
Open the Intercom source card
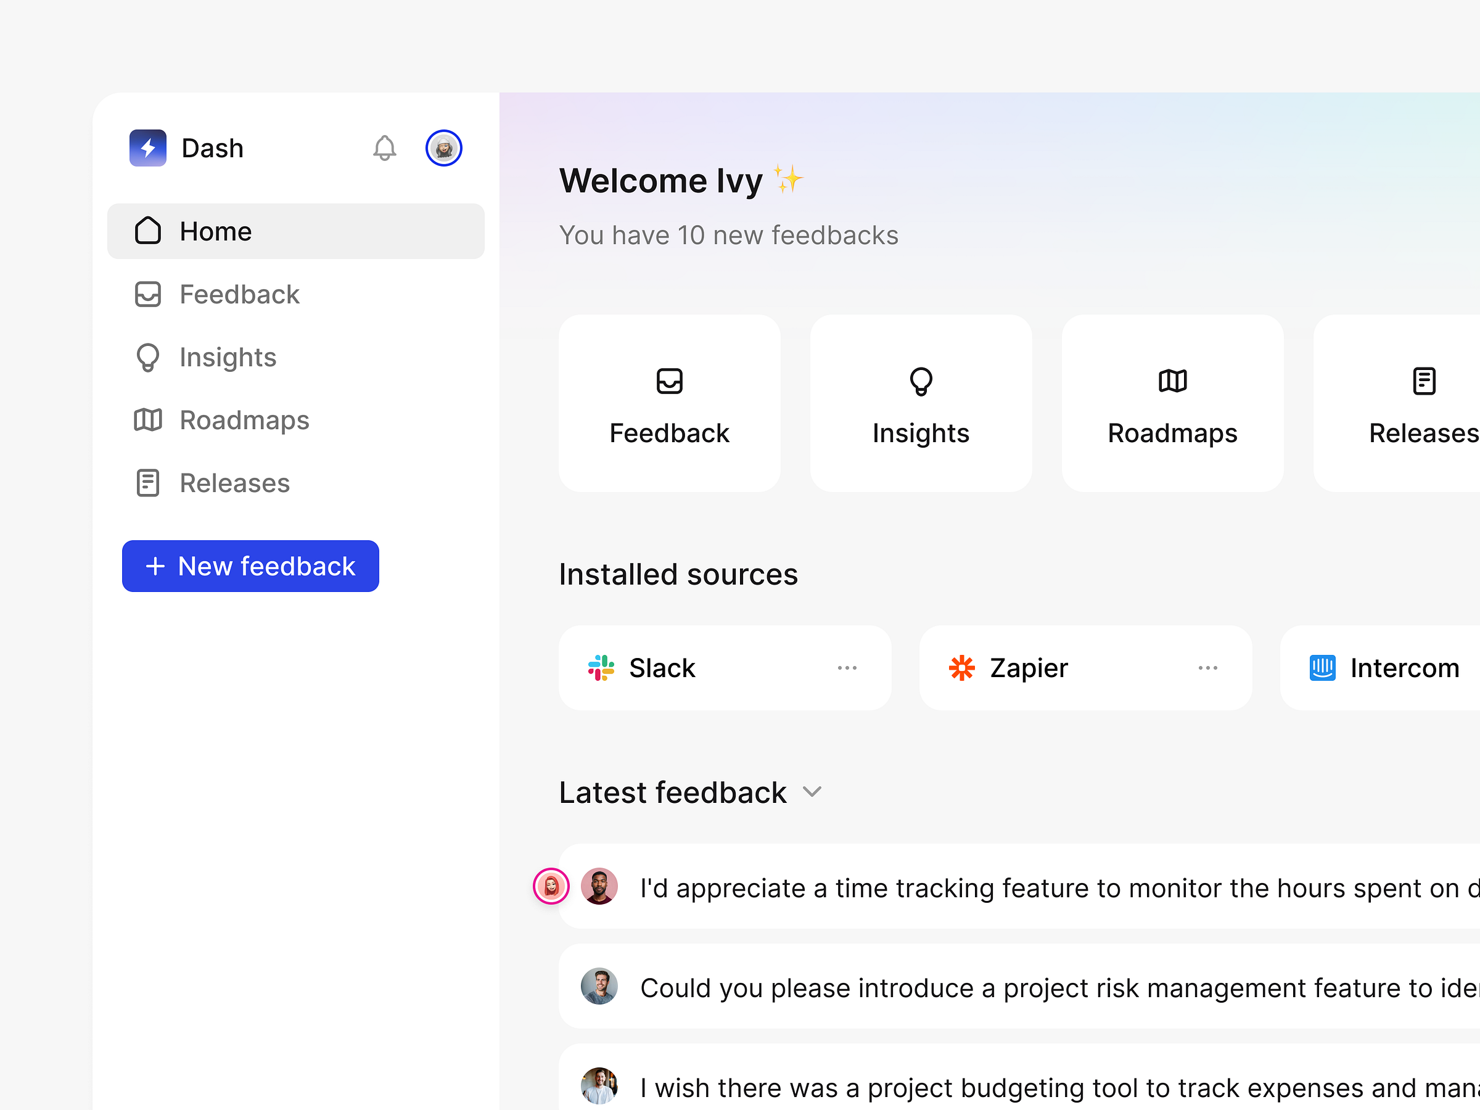[1380, 668]
